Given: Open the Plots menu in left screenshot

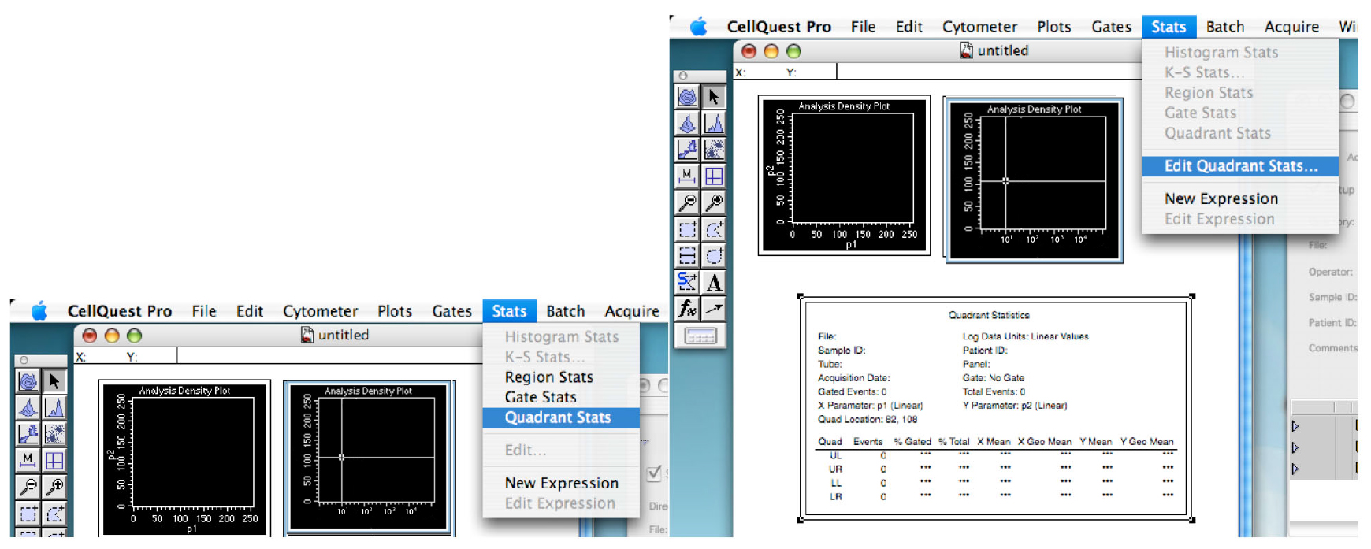Looking at the screenshot, I should pyautogui.click(x=394, y=311).
